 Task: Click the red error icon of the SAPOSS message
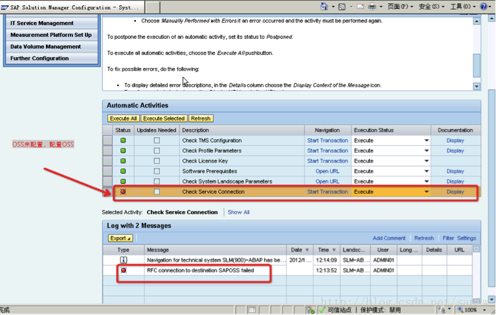(x=124, y=270)
